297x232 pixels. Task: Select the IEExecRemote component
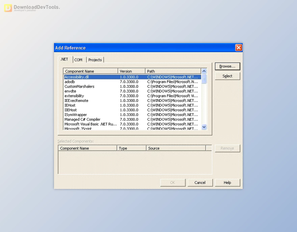(x=132, y=101)
